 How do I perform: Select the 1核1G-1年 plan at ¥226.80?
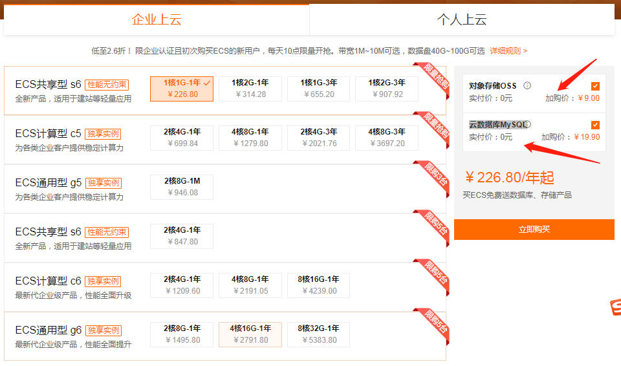click(x=181, y=89)
